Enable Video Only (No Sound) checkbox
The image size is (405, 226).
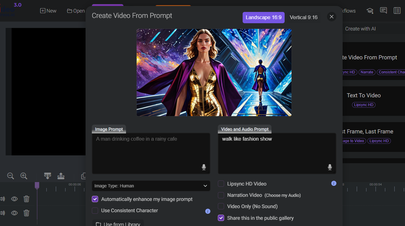[x=221, y=206]
